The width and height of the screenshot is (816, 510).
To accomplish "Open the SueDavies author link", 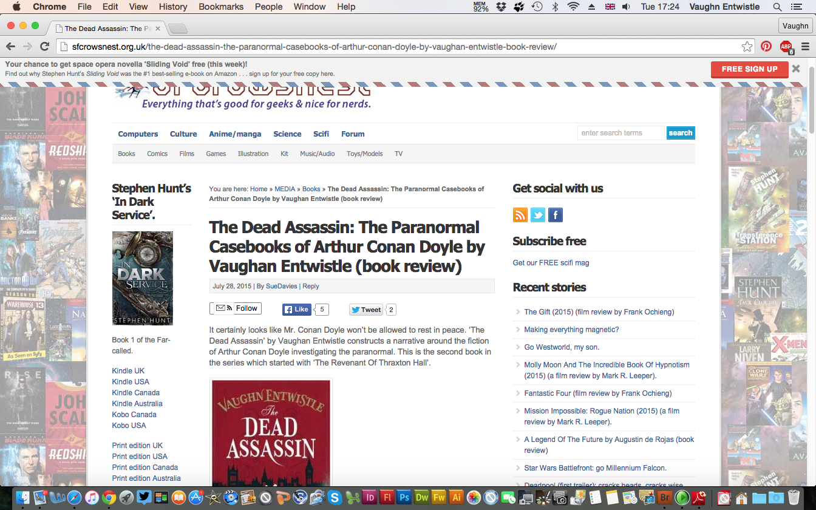I will point(282,286).
